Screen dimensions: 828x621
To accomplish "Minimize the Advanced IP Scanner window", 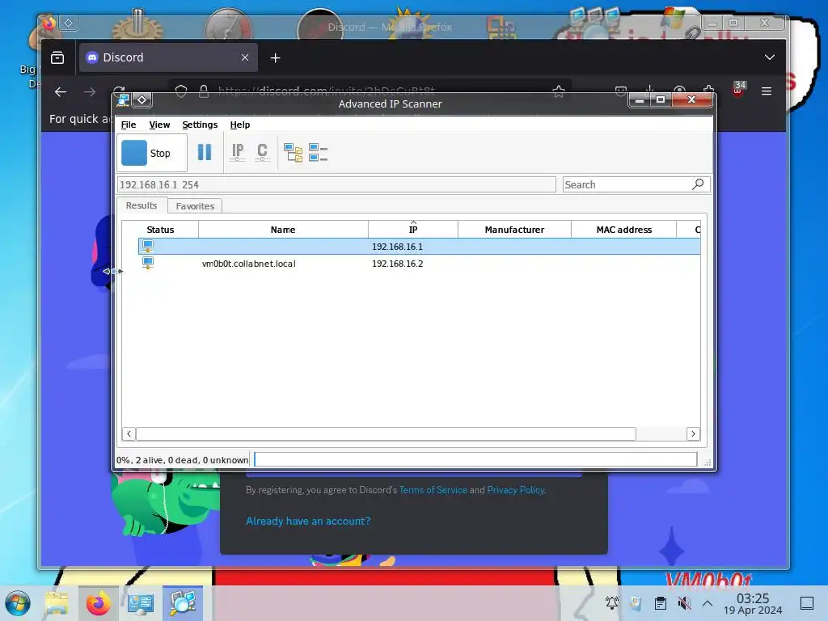I will pyautogui.click(x=640, y=99).
